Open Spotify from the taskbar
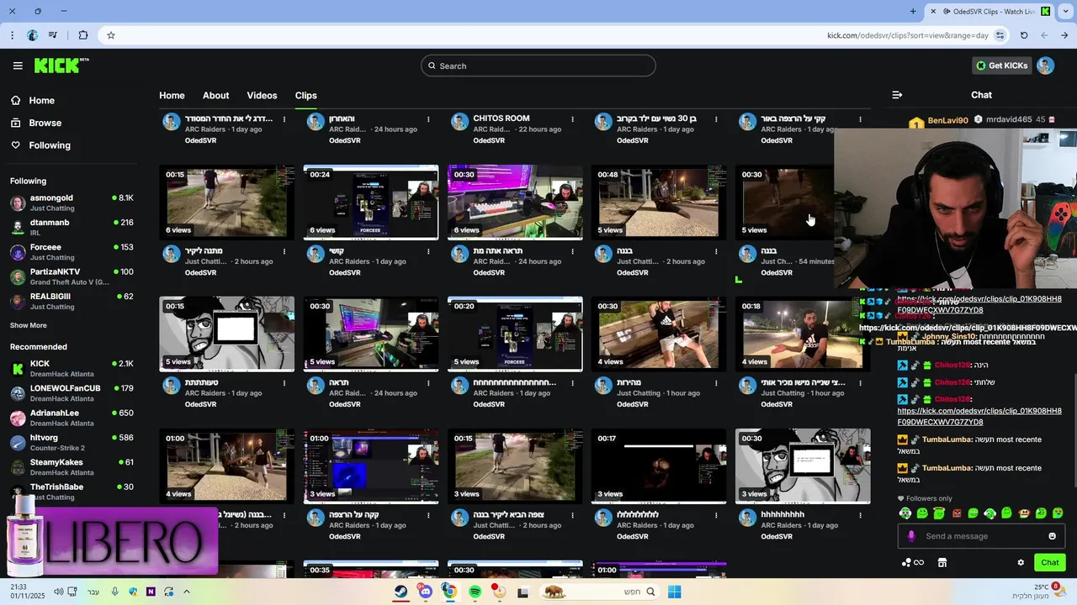Screen dimensions: 1077x605 click(475, 592)
